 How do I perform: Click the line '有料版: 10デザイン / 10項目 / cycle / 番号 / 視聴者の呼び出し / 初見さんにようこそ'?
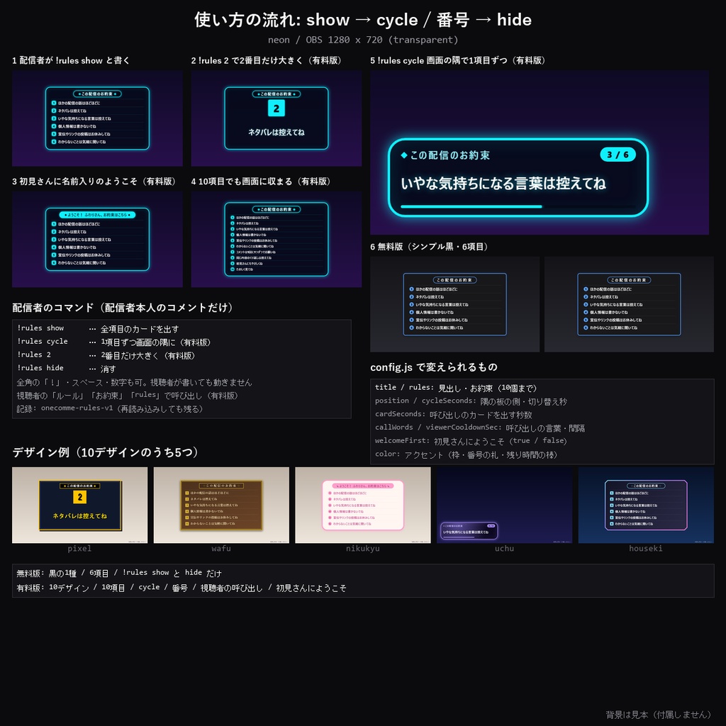pyautogui.click(x=181, y=588)
